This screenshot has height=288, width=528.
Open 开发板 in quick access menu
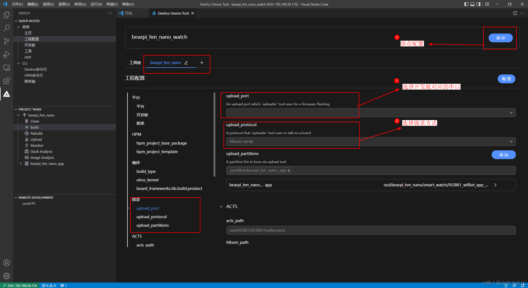pos(30,45)
